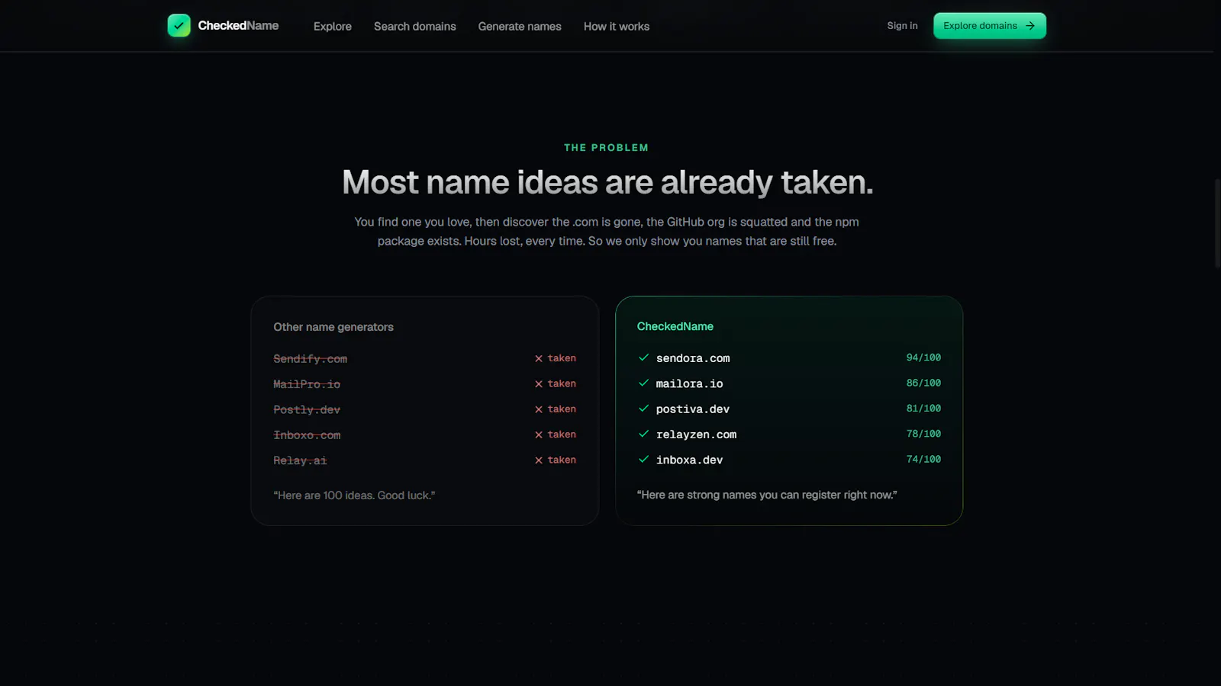
Task: Click the CheckedName brand name link
Action: 238,26
